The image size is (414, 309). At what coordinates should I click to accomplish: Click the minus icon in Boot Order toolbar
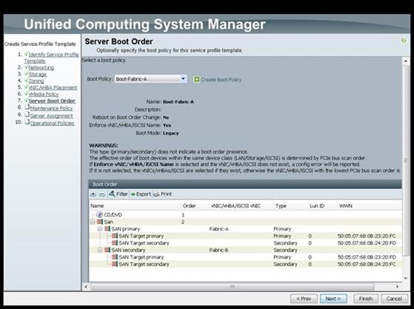point(102,194)
